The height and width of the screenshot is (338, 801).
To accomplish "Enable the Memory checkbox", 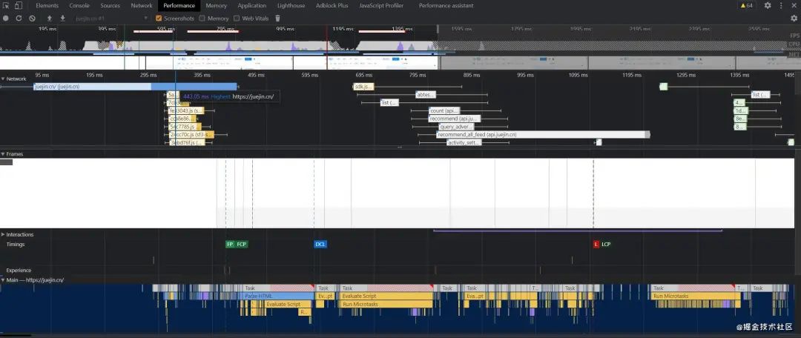I will 202,19.
